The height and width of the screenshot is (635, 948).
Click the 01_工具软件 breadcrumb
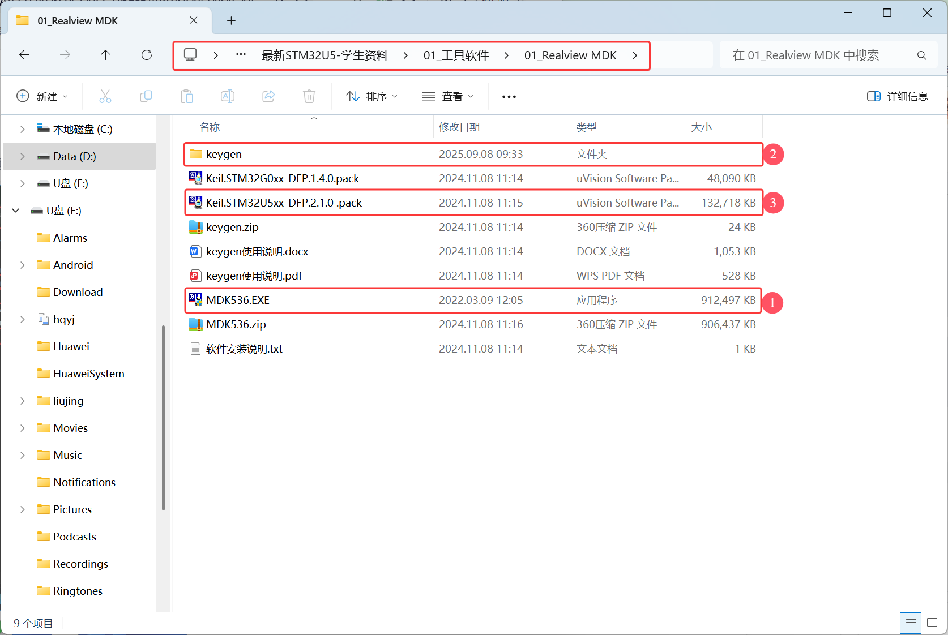(x=456, y=55)
